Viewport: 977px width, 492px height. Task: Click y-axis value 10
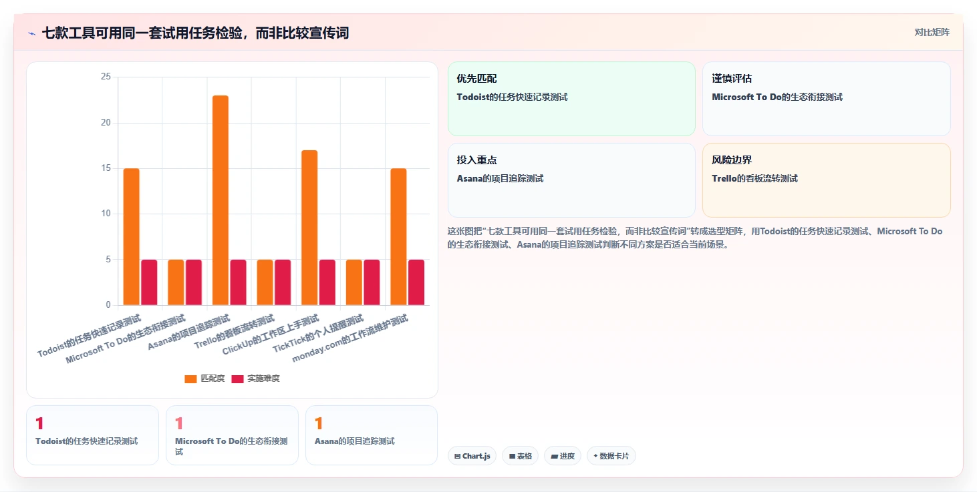click(106, 214)
